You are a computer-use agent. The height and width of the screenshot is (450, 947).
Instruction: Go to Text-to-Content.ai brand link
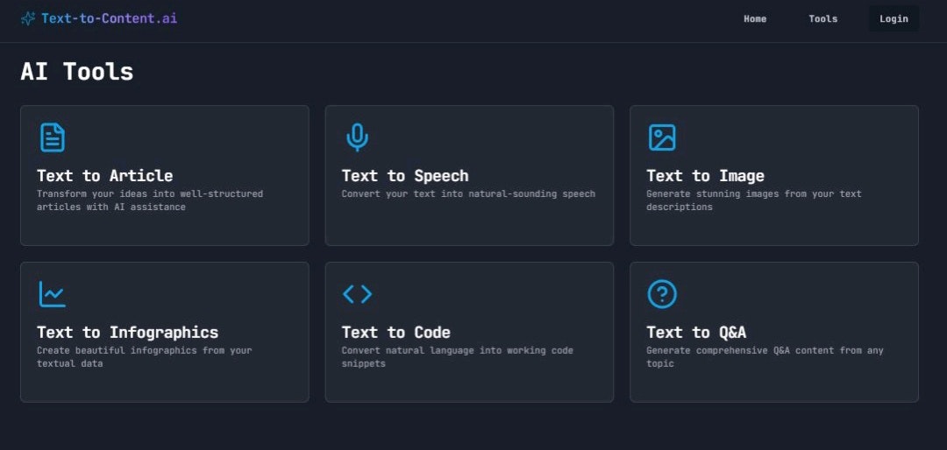click(x=109, y=18)
